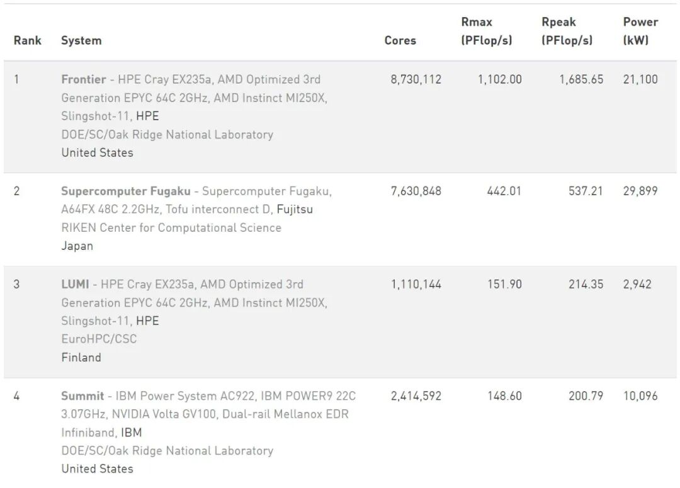Click the Rmax (PFlop/s) column header

click(x=486, y=31)
